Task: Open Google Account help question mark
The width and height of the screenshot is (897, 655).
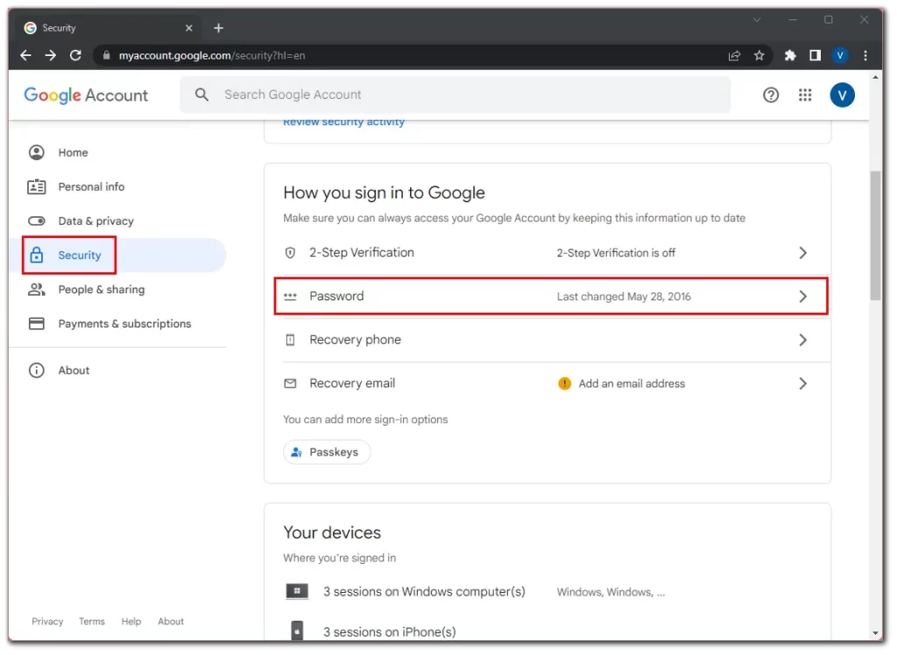Action: [x=771, y=95]
